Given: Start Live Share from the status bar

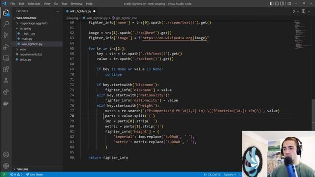Looking at the screenshot, I should click(34, 175).
